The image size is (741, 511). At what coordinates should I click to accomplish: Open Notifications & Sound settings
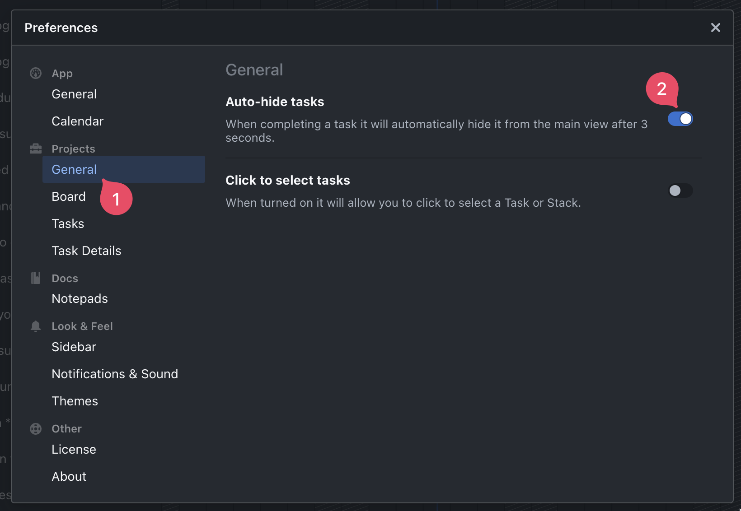115,374
